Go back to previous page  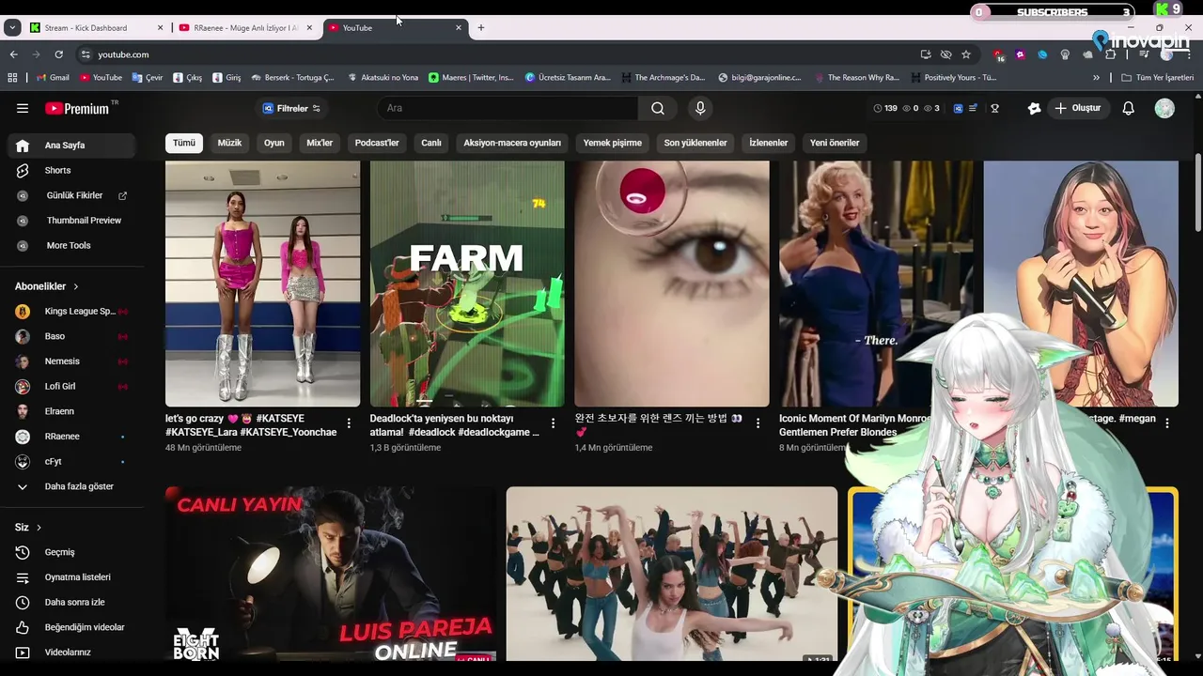pos(13,54)
